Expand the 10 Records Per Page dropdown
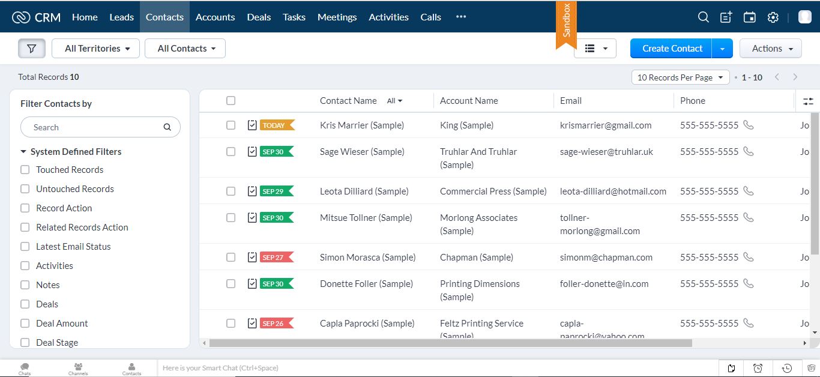This screenshot has width=820, height=377. click(x=680, y=77)
